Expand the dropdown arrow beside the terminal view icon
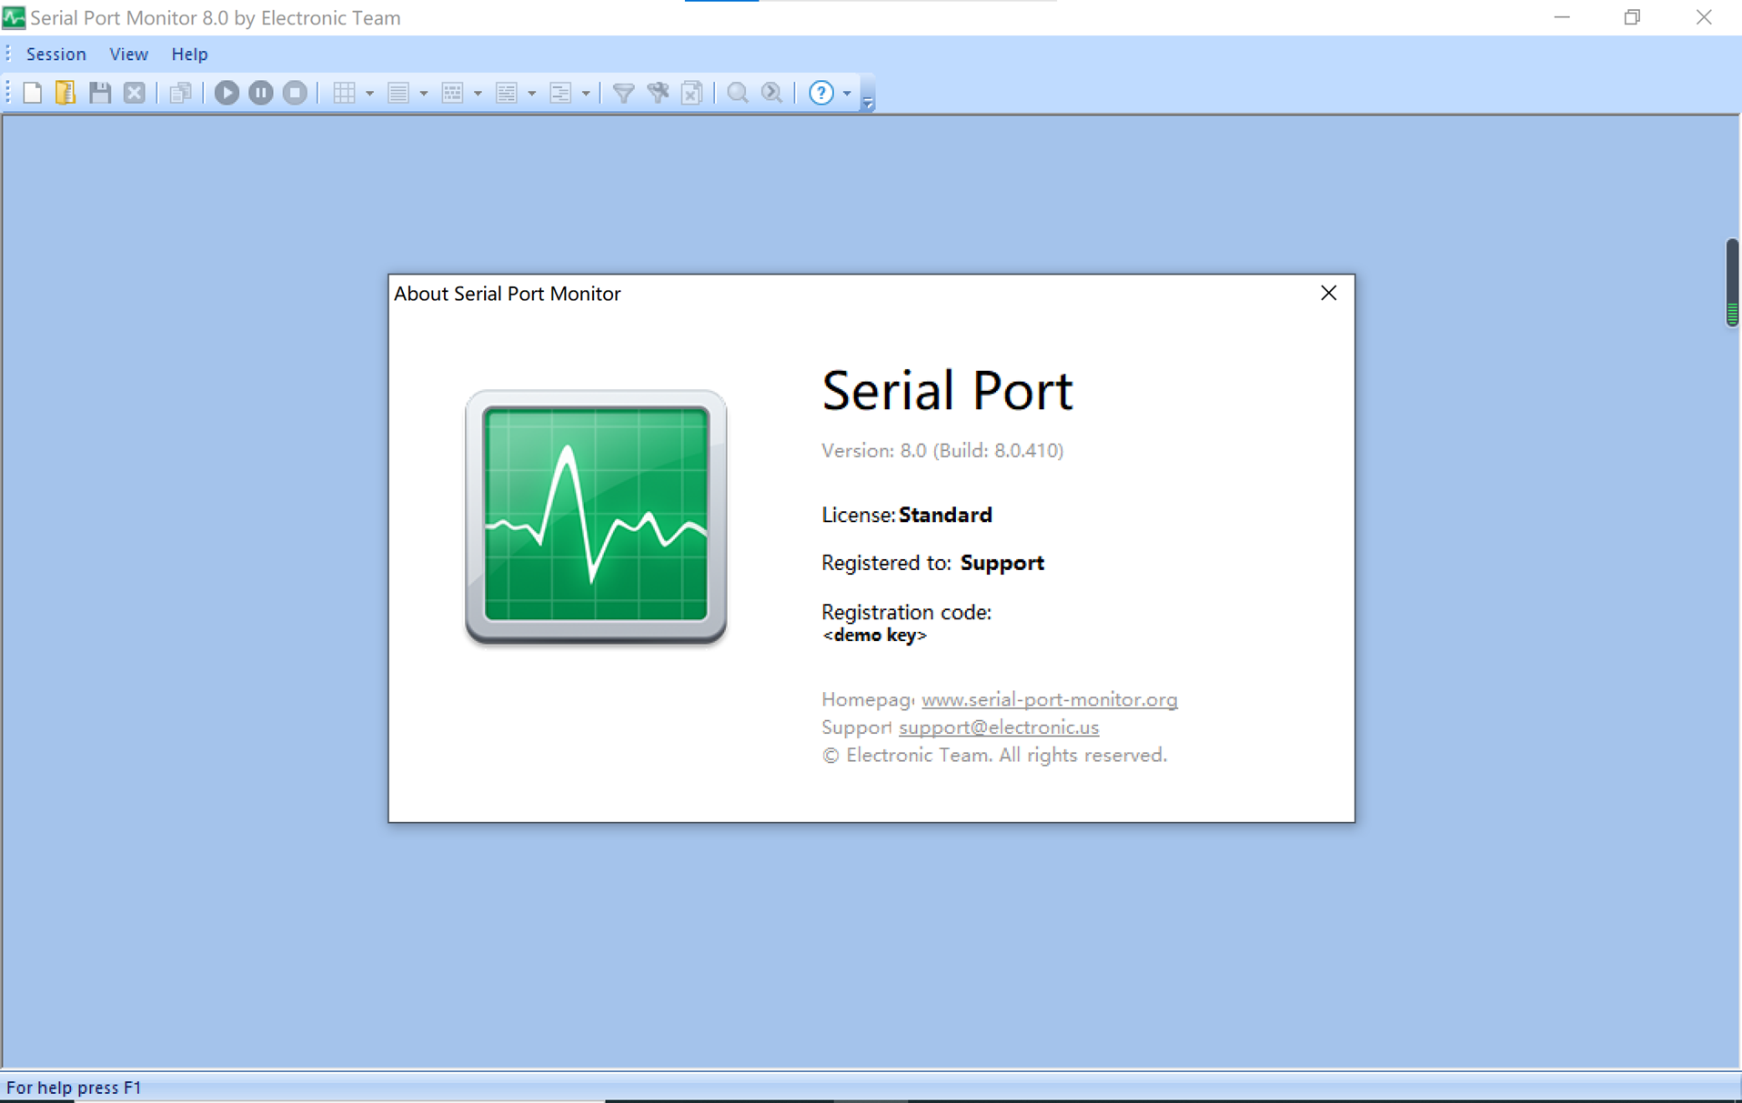 [x=532, y=93]
